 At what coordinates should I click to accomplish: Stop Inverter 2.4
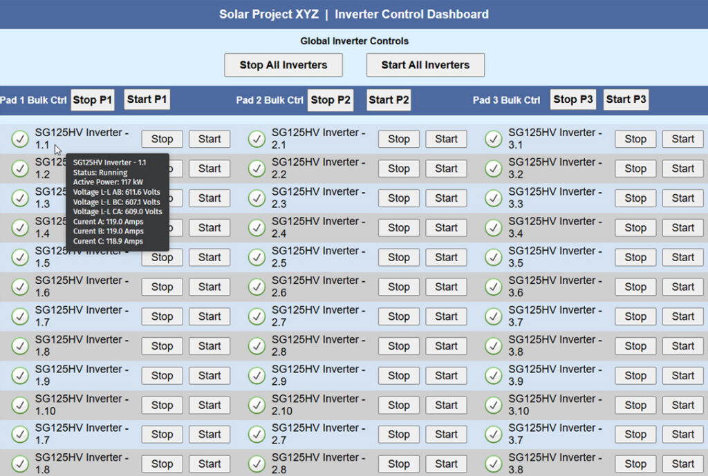pos(399,228)
